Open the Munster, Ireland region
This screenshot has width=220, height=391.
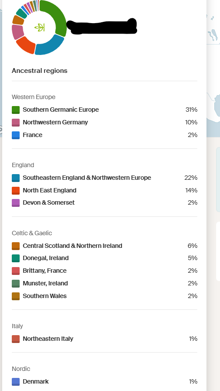[104, 284]
